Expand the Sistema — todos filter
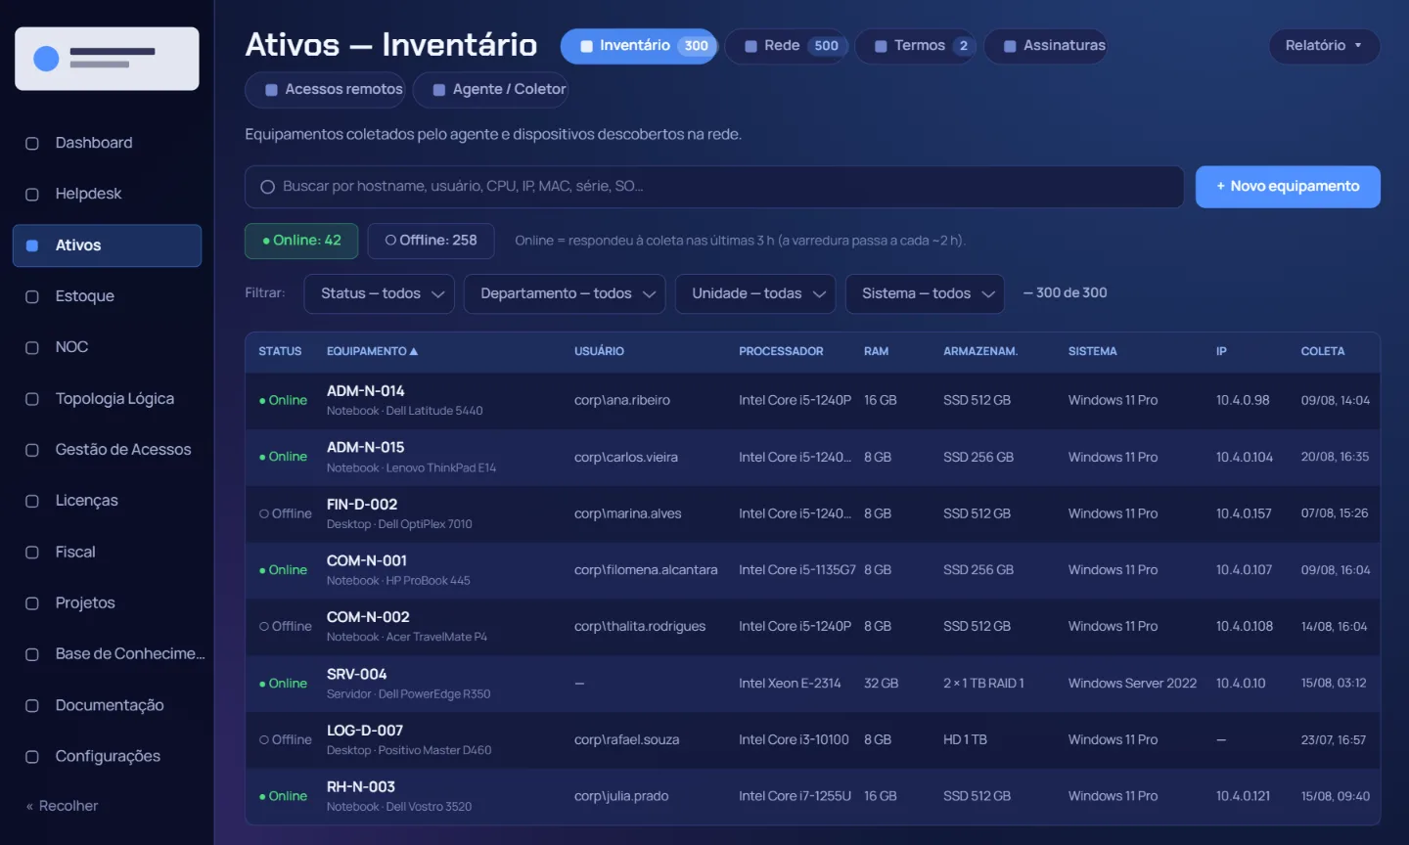 925,293
